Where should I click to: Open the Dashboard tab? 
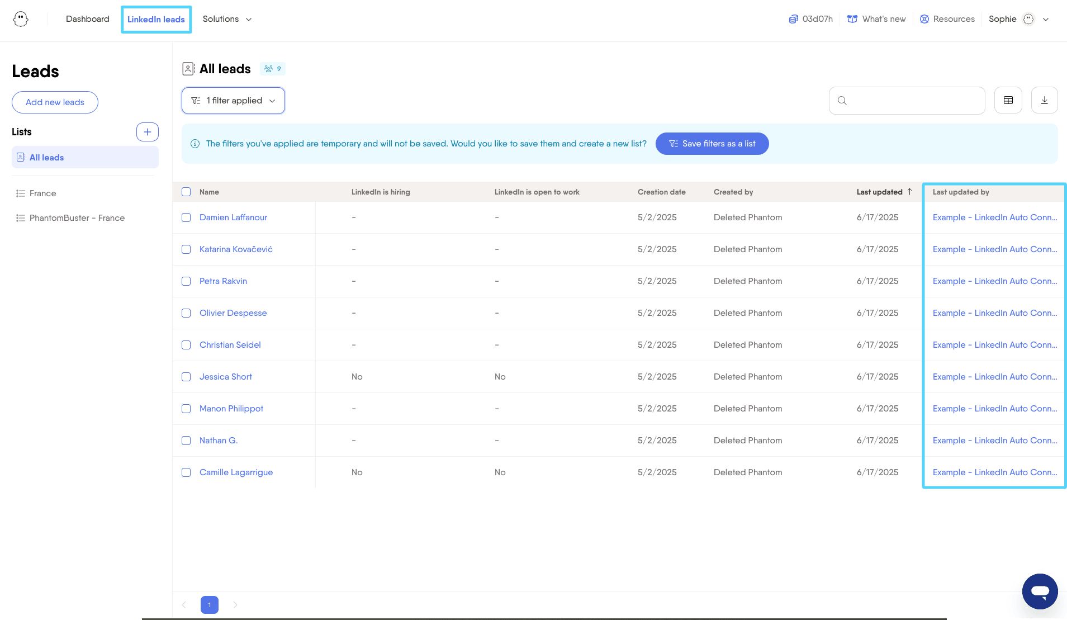click(x=88, y=19)
